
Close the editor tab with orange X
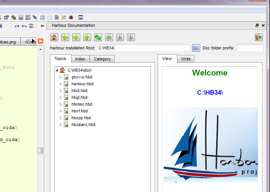coord(40,41)
